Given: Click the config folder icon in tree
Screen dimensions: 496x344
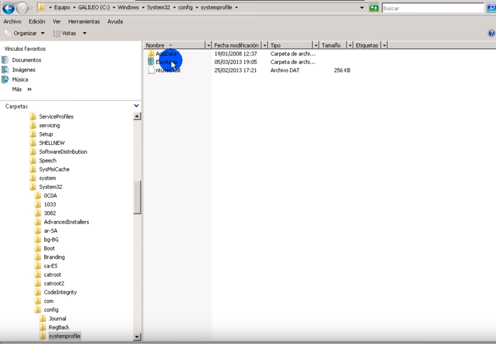Looking at the screenshot, I should (x=38, y=310).
